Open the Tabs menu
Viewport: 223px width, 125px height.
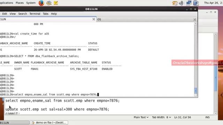pos(46,14)
